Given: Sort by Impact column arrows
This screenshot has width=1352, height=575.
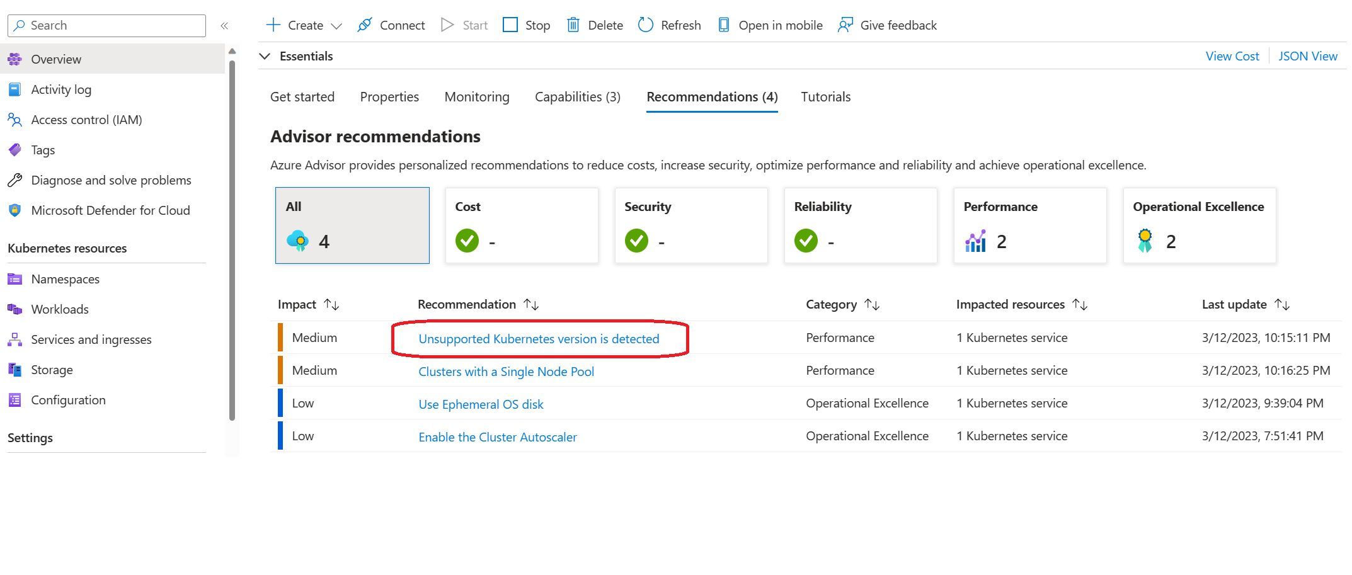Looking at the screenshot, I should click(332, 305).
